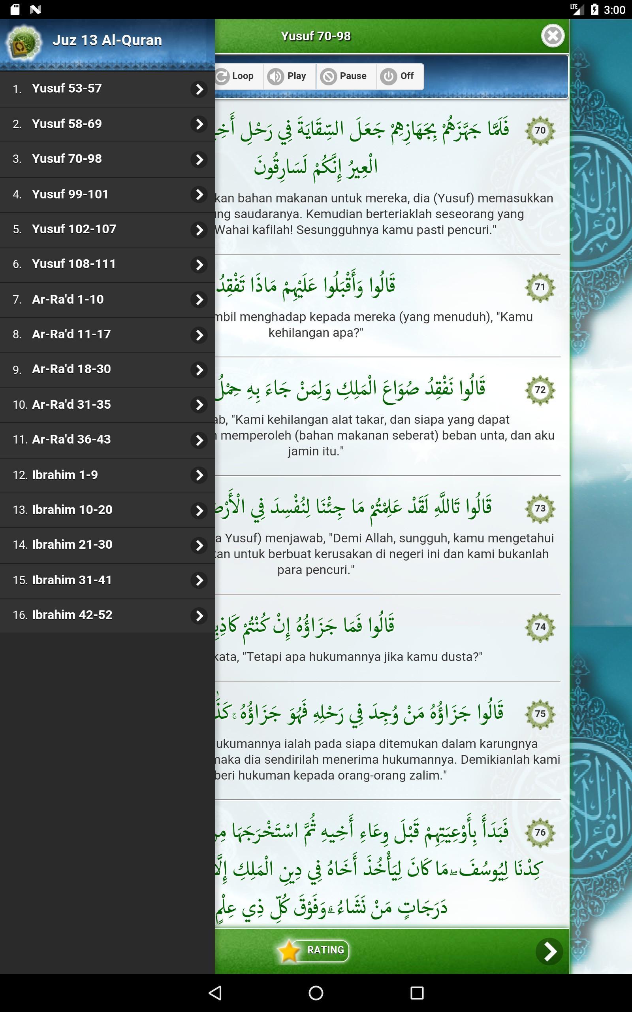
Task: Click the arrow beside Yusuf 58-69
Action: tap(199, 124)
